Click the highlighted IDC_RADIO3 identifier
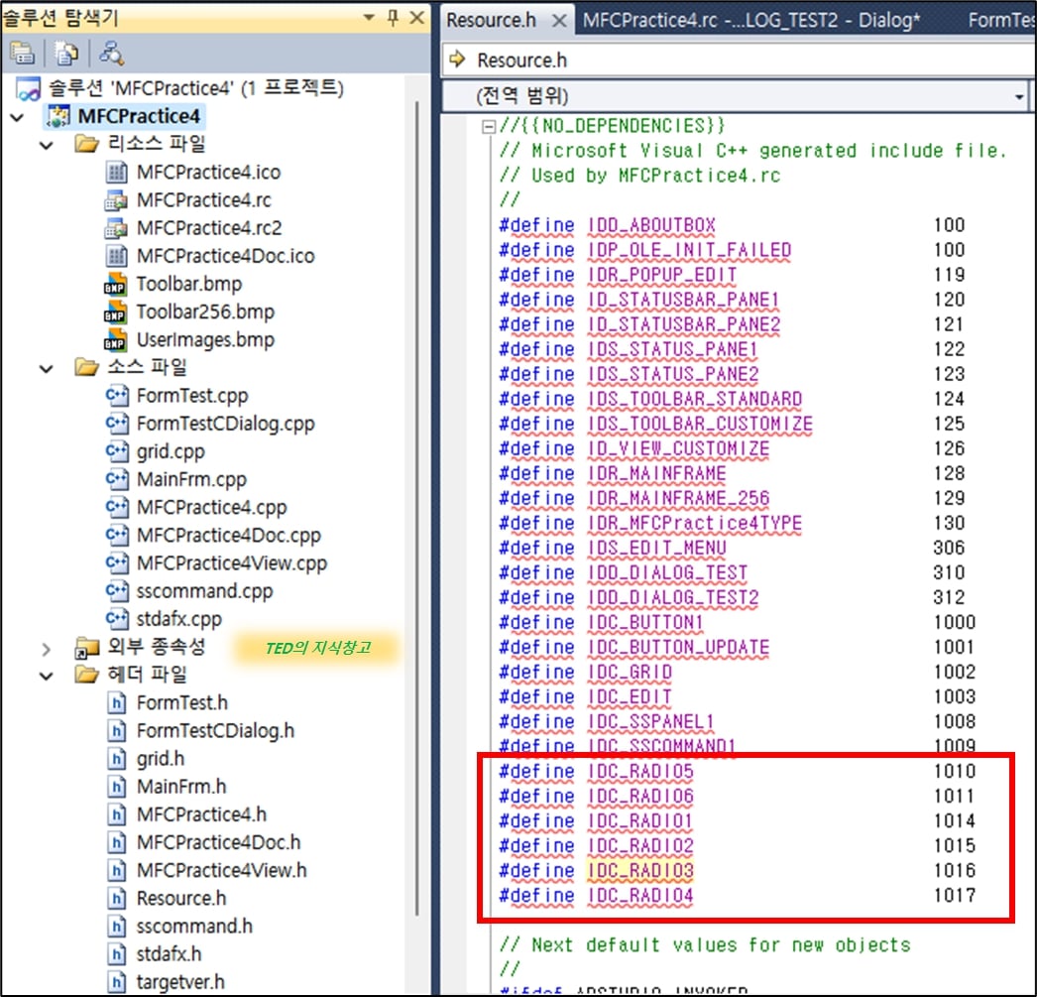 (640, 871)
